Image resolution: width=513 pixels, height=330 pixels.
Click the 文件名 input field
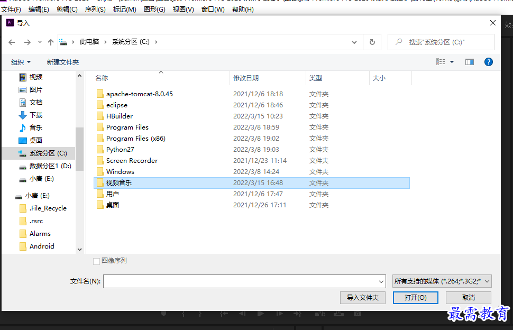coord(241,281)
